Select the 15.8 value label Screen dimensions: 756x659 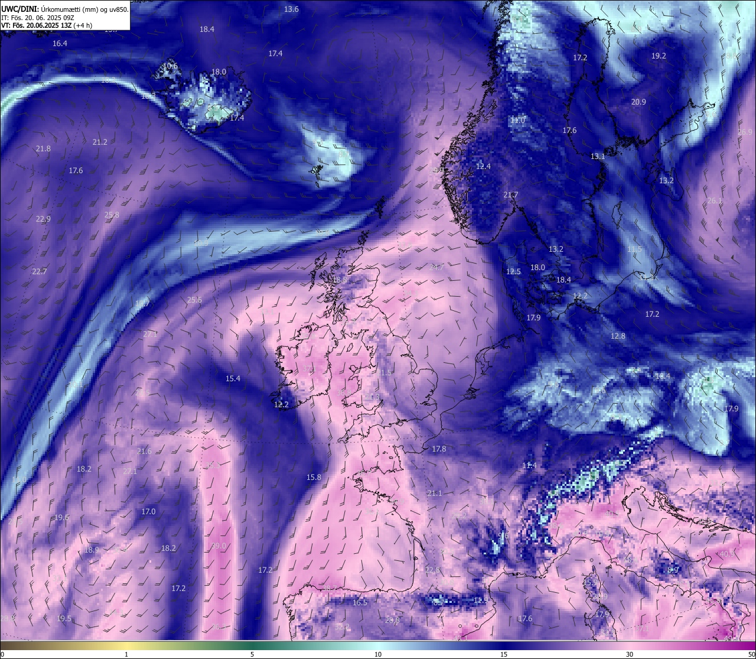(314, 478)
